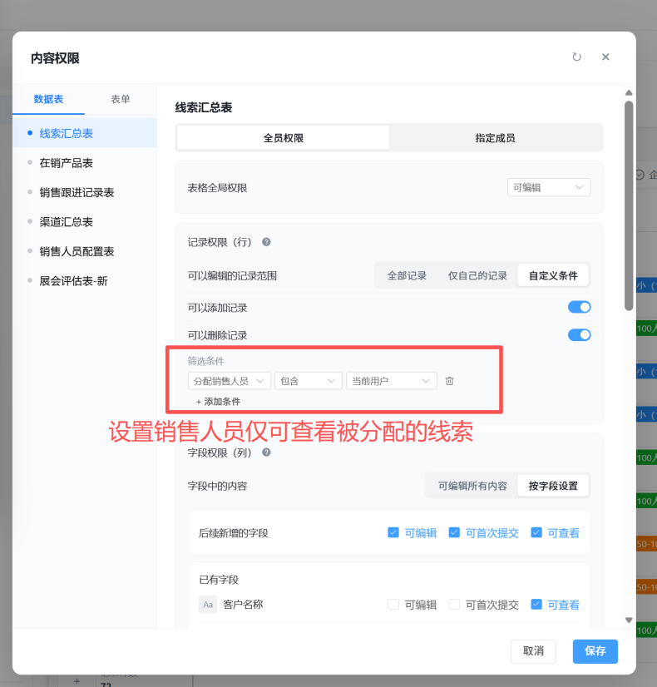Click help icon next to 记录权限（行）
The width and height of the screenshot is (657, 687).
coord(266,242)
